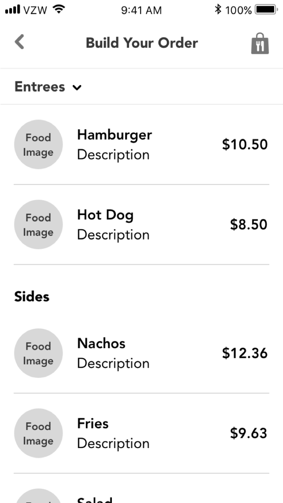Tap the back arrow icon
This screenshot has height=503, width=283.
tap(19, 43)
